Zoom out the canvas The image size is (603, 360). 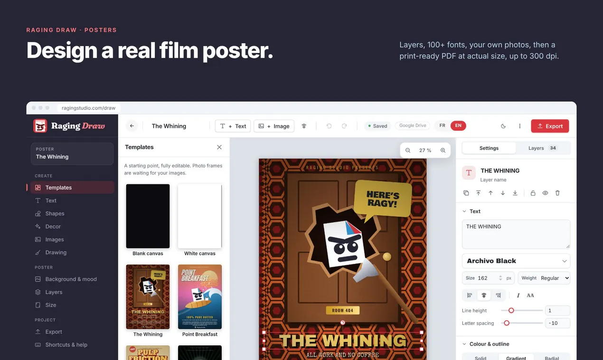pos(408,150)
